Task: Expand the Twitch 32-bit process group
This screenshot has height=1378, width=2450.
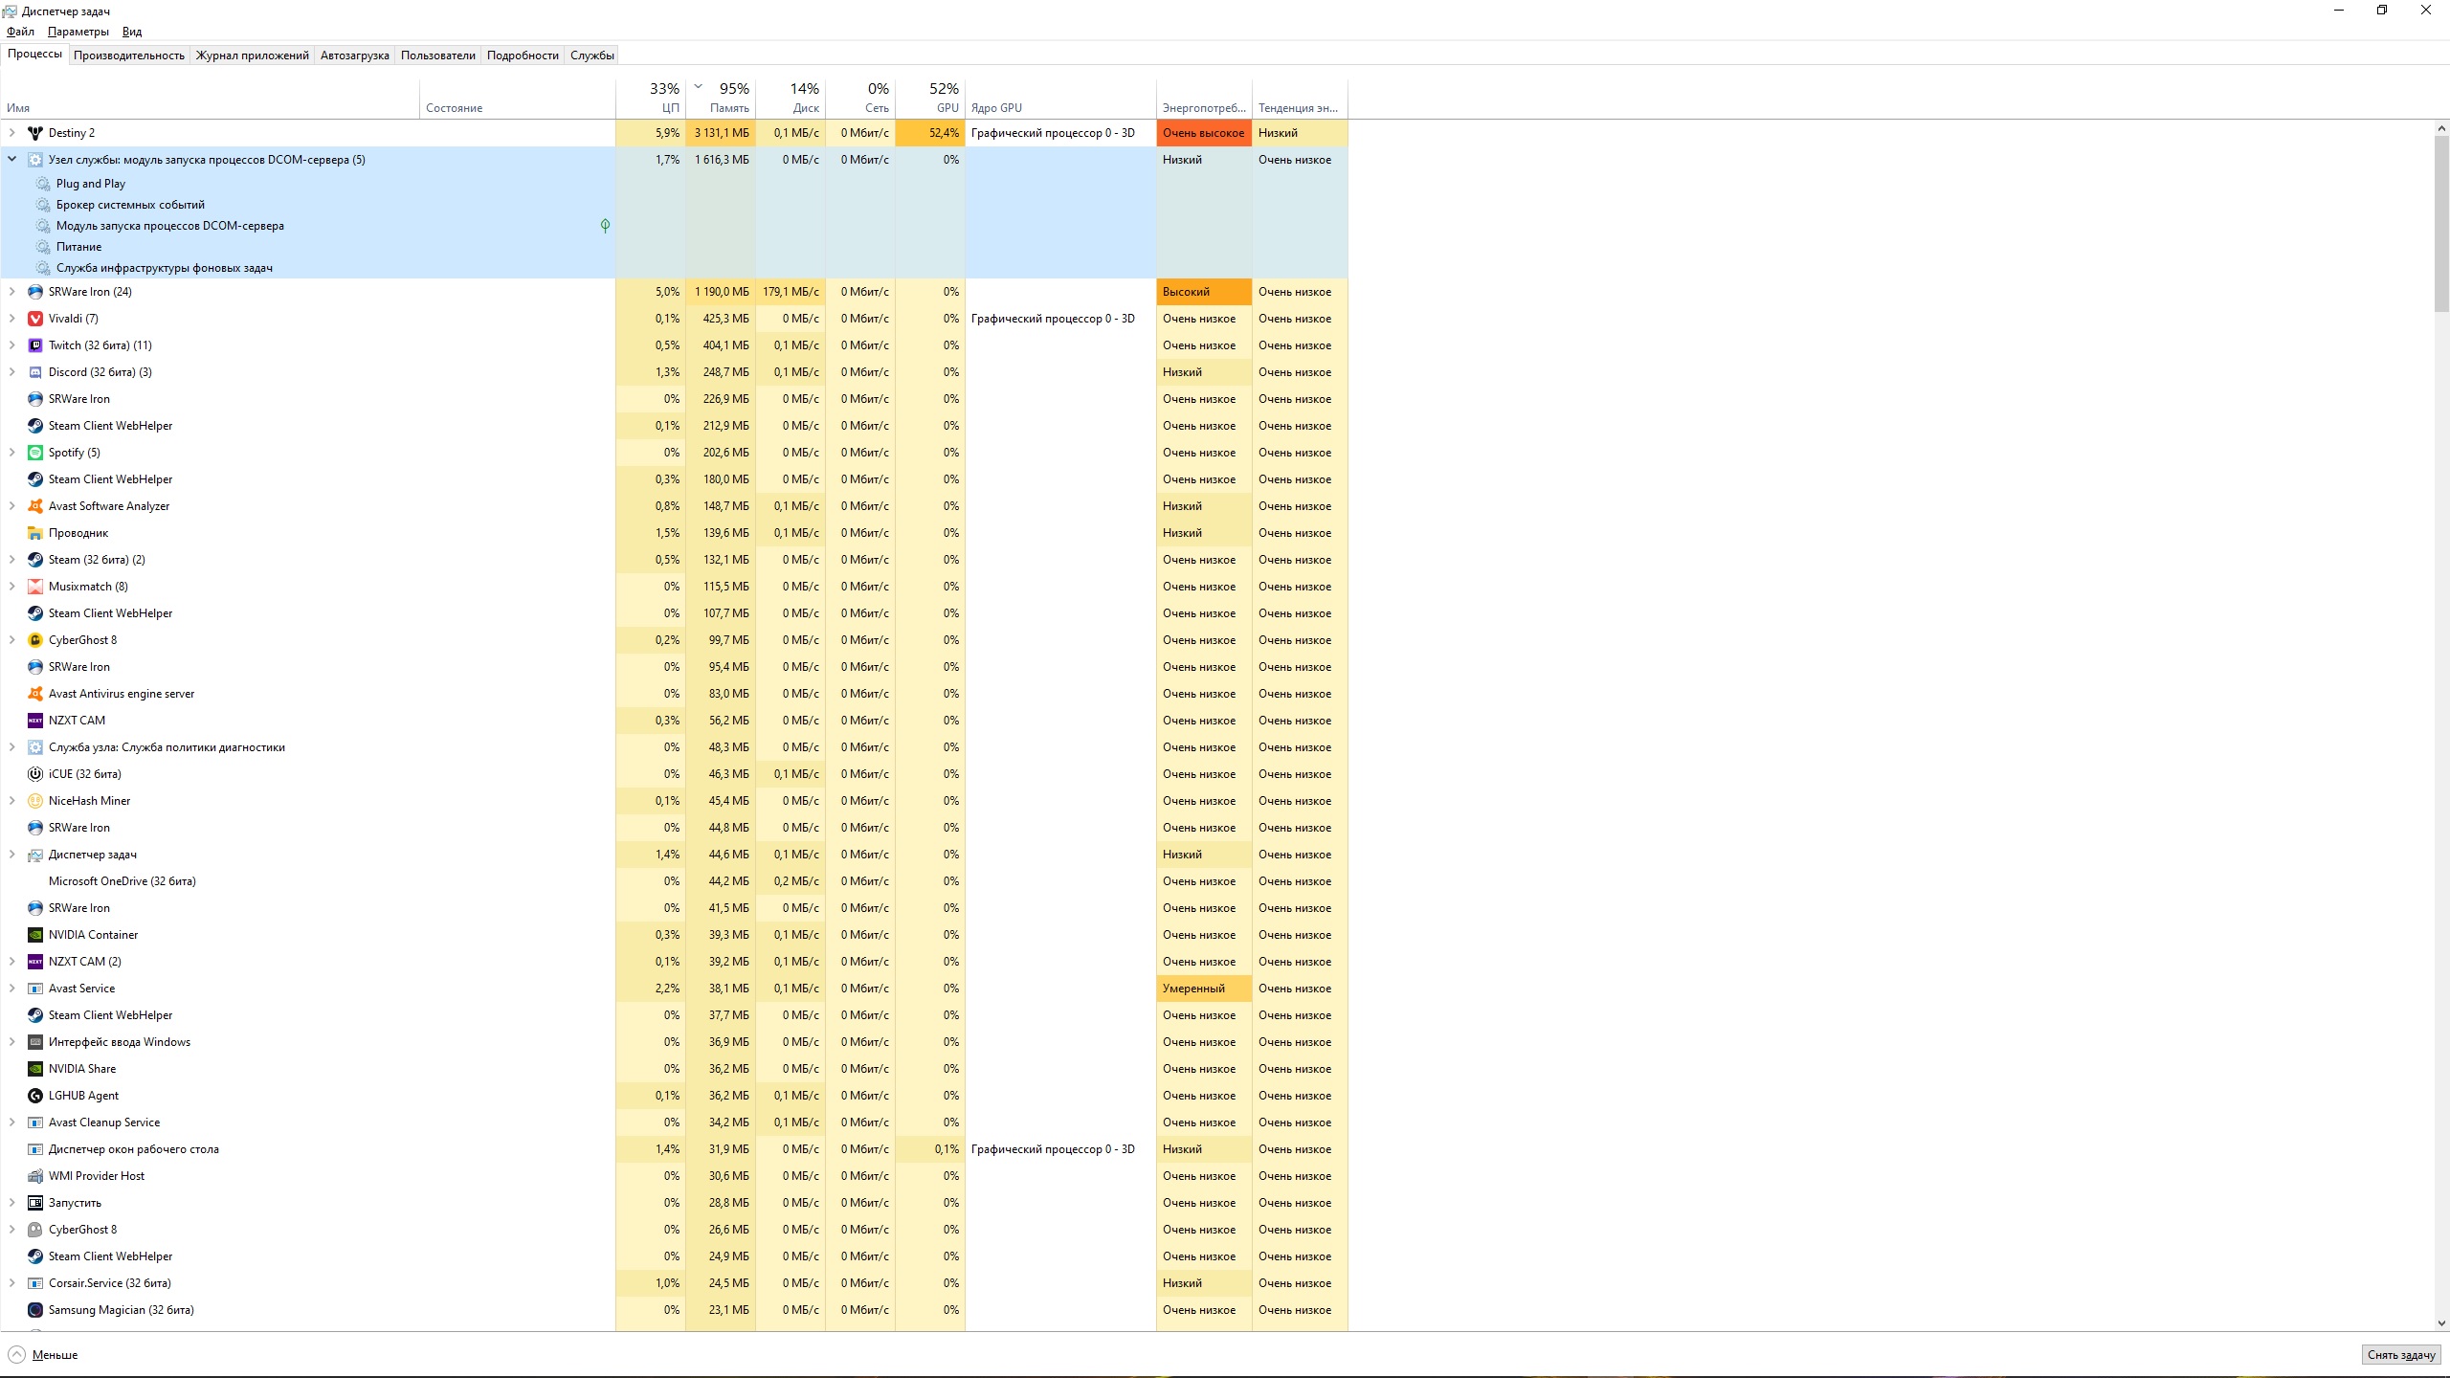Action: click(13, 344)
